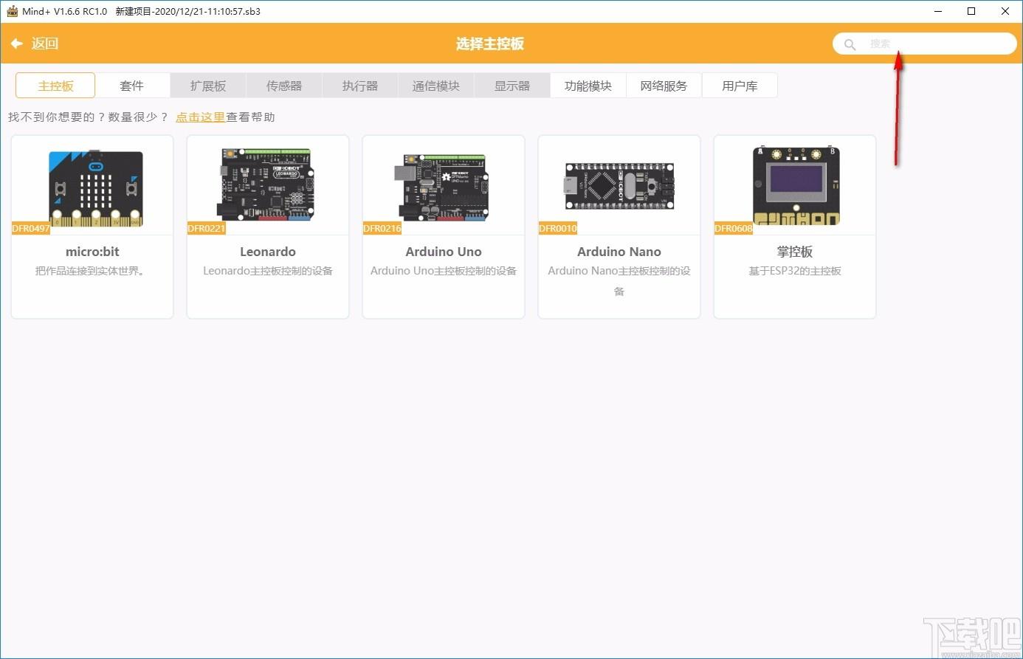1023x659 pixels.
Task: Minimize the Mind+ window
Action: 938,11
